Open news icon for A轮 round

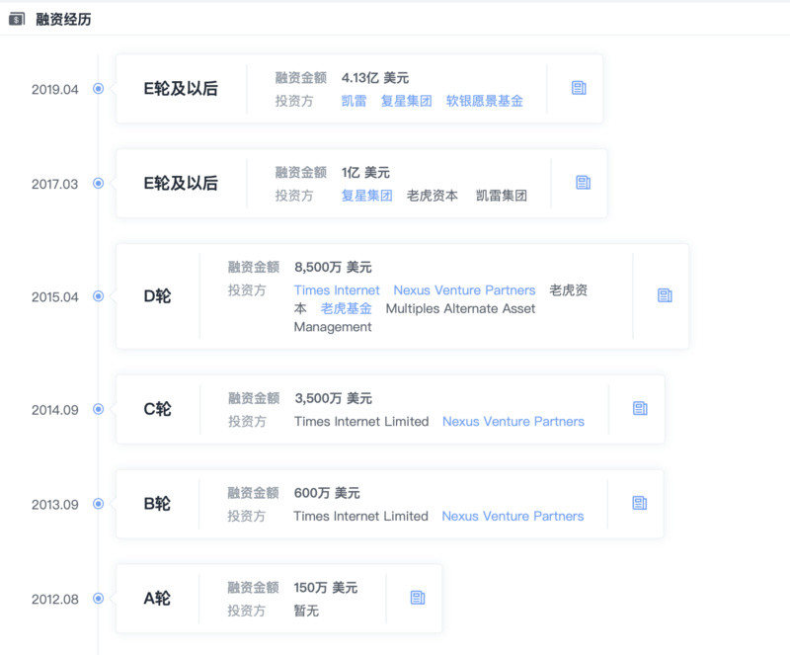pos(418,598)
